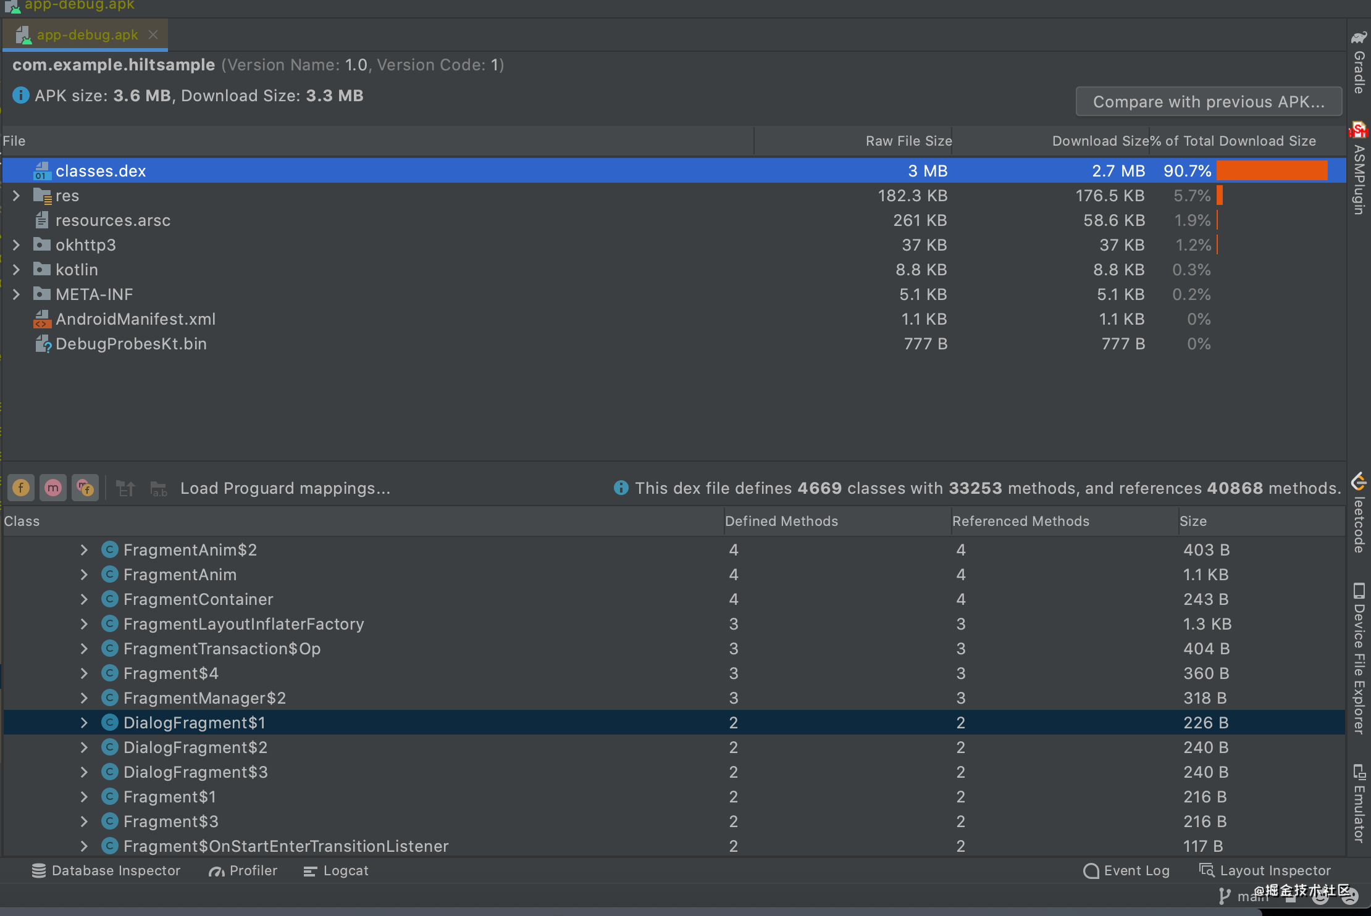Expand the res folder
The width and height of the screenshot is (1371, 916).
(17, 196)
